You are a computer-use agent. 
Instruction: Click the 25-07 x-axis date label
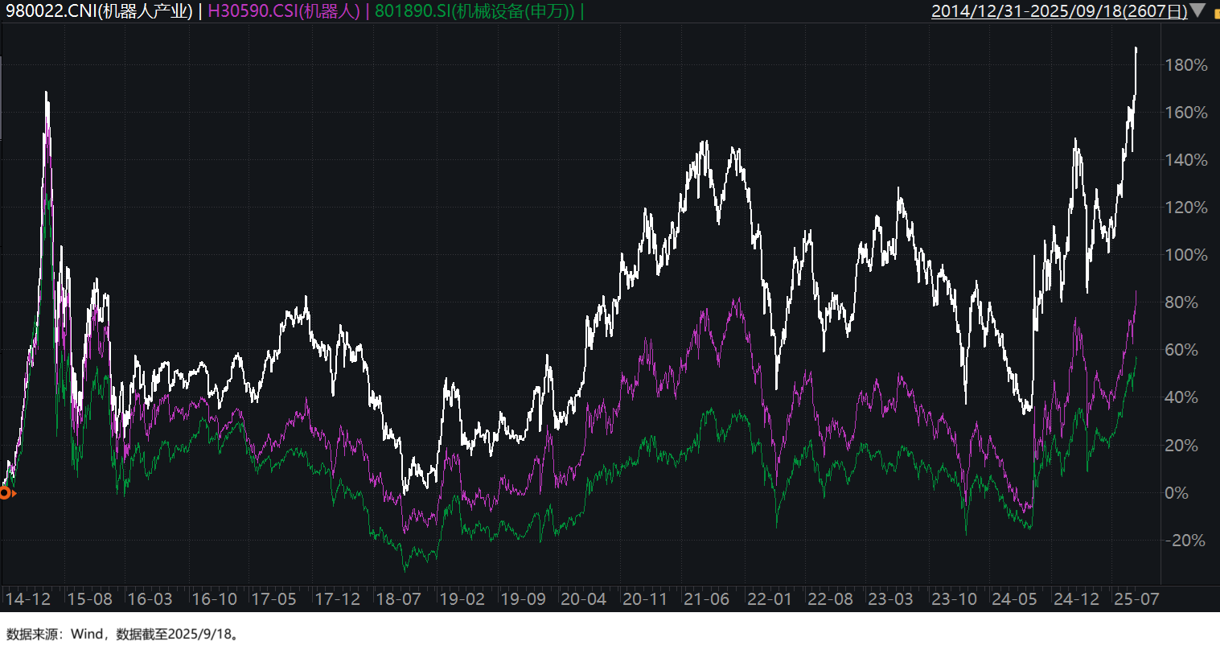1136,599
